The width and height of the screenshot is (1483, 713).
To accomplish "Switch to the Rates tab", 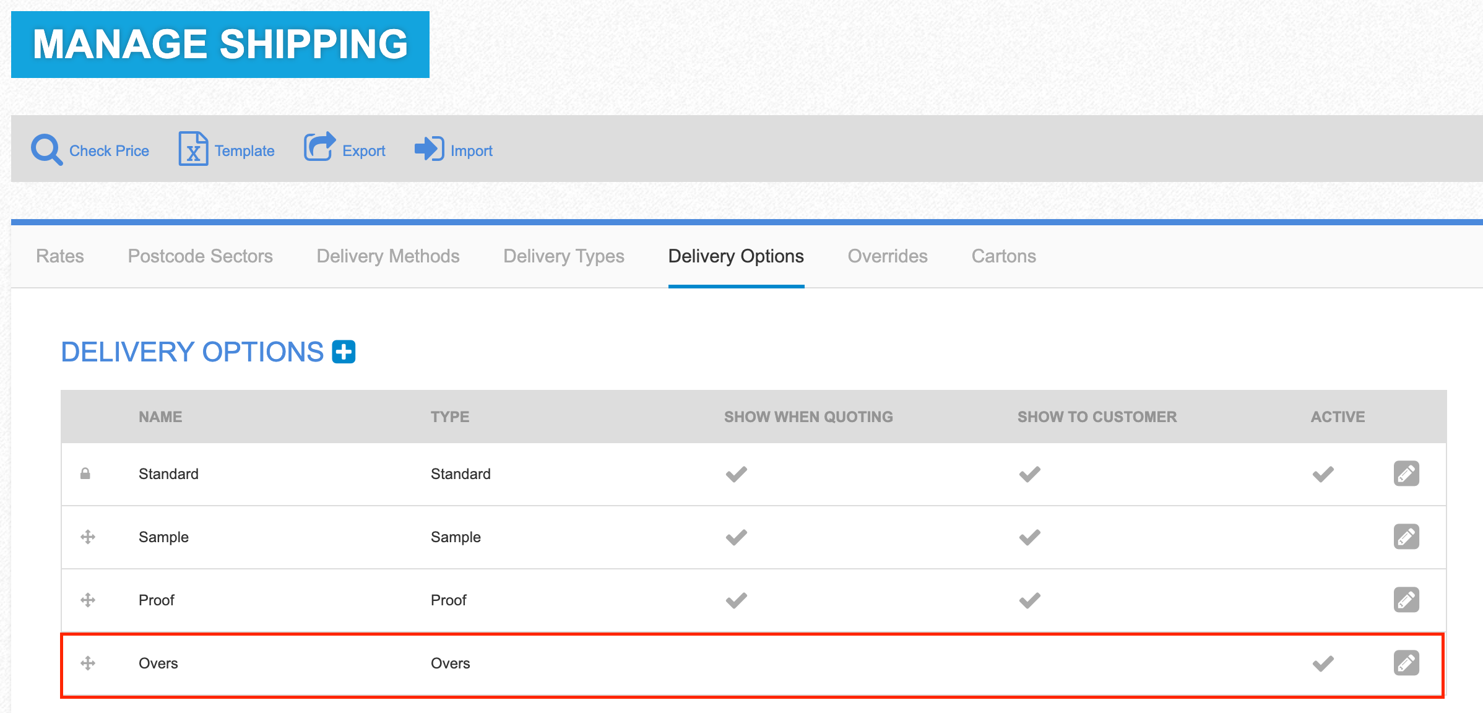I will [60, 256].
